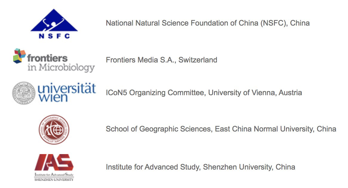Click the bold "frontiers" wordmark
348x188 pixels.
pyautogui.click(x=47, y=58)
